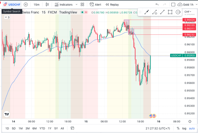Grab the favorites toolbar drag handle

click(140, 12)
